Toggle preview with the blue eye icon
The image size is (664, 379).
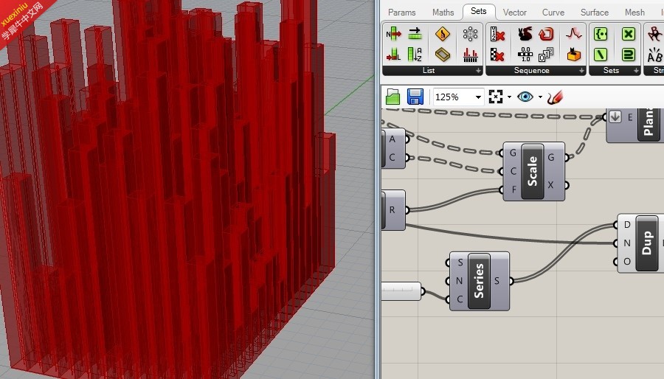pyautogui.click(x=525, y=97)
